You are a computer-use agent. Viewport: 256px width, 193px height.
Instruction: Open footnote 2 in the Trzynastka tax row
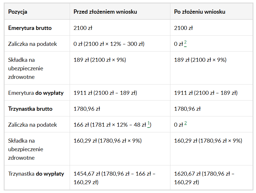pyautogui.click(x=186, y=123)
